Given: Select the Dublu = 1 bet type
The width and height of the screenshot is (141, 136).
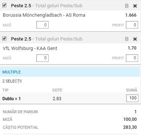Looking at the screenshot, I should tap(12, 99).
